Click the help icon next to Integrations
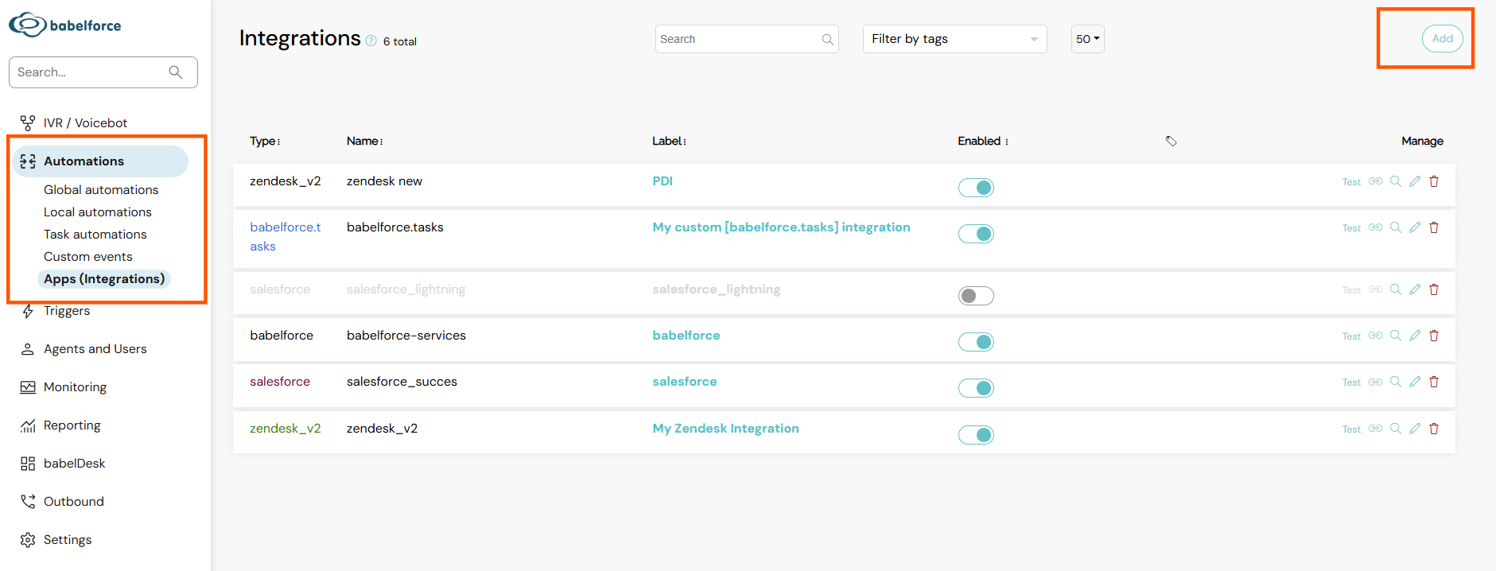This screenshot has height=571, width=1496. (371, 41)
